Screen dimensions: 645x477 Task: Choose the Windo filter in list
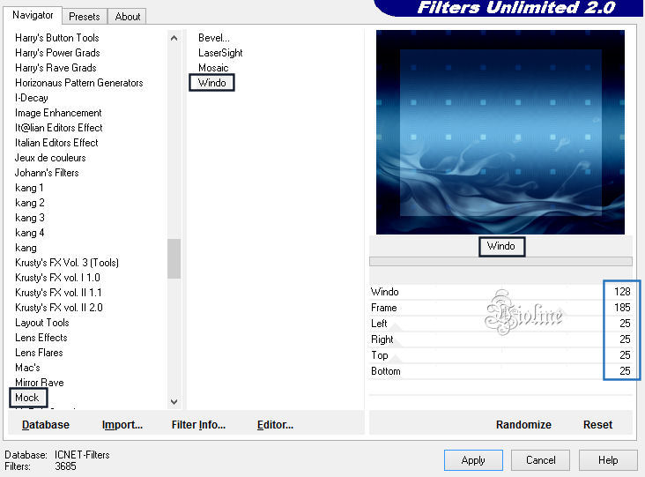pos(211,83)
